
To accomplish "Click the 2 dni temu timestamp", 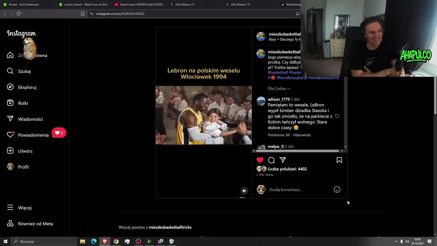I will (265, 175).
